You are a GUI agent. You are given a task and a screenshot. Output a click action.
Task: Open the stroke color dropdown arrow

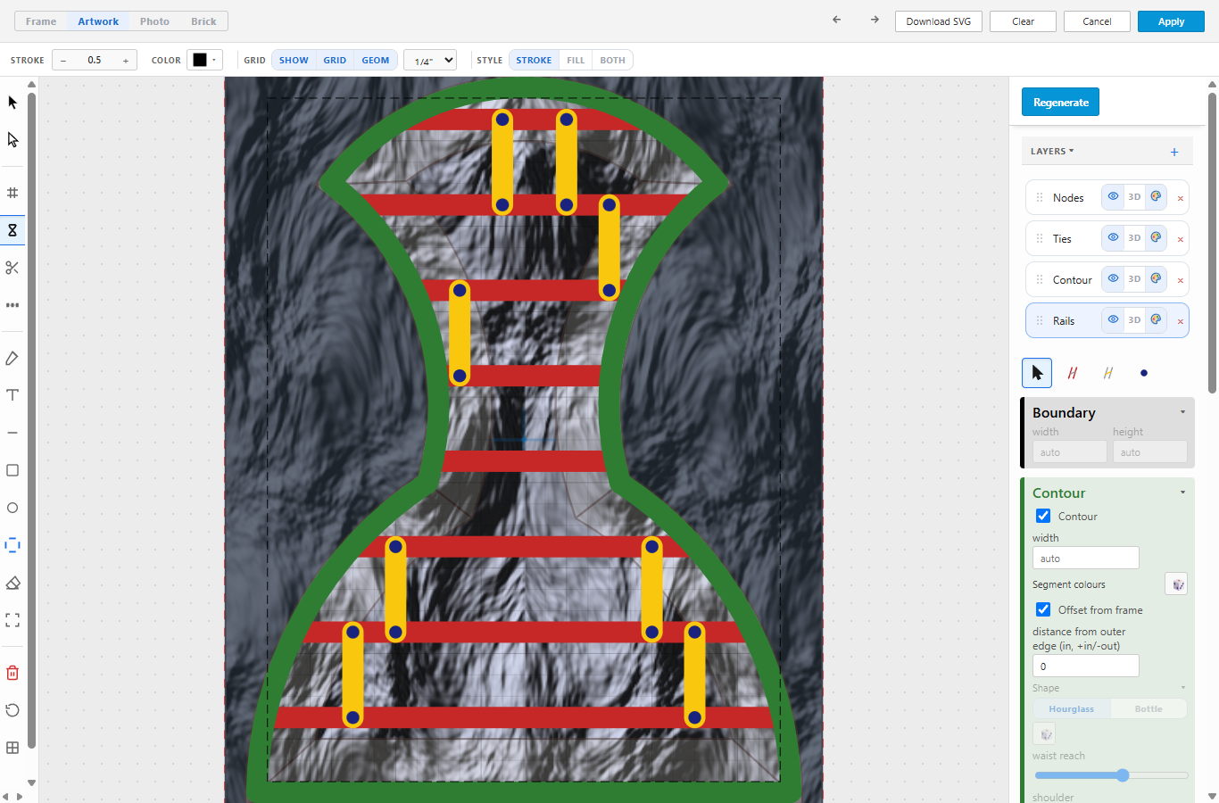pos(214,60)
